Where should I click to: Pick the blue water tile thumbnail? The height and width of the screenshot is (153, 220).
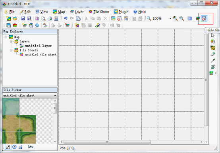(11, 107)
